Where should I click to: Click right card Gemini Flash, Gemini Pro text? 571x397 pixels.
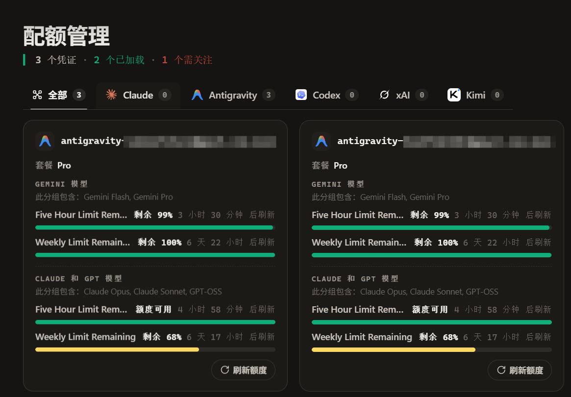tap(404, 197)
